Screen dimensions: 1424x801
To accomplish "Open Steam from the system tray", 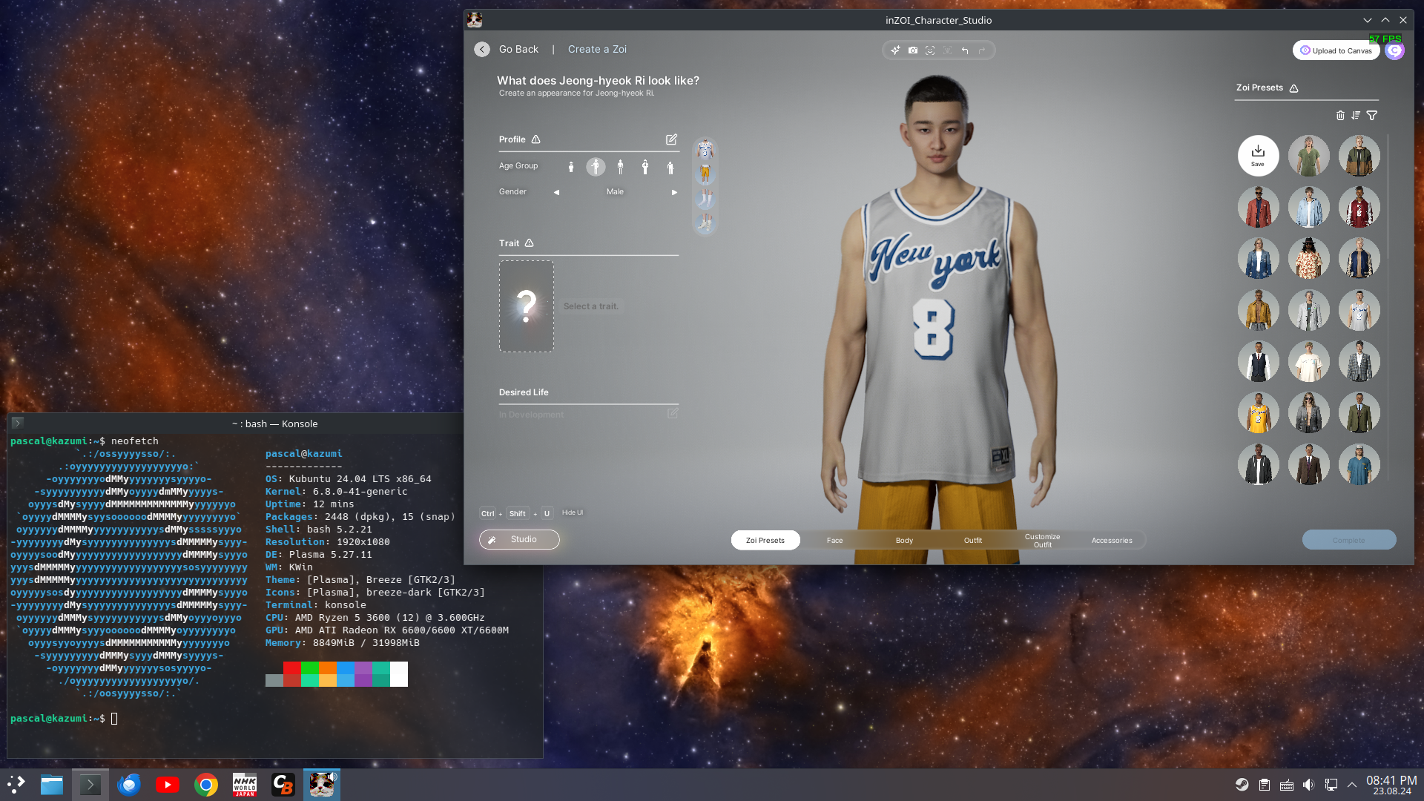I will coord(1242,785).
